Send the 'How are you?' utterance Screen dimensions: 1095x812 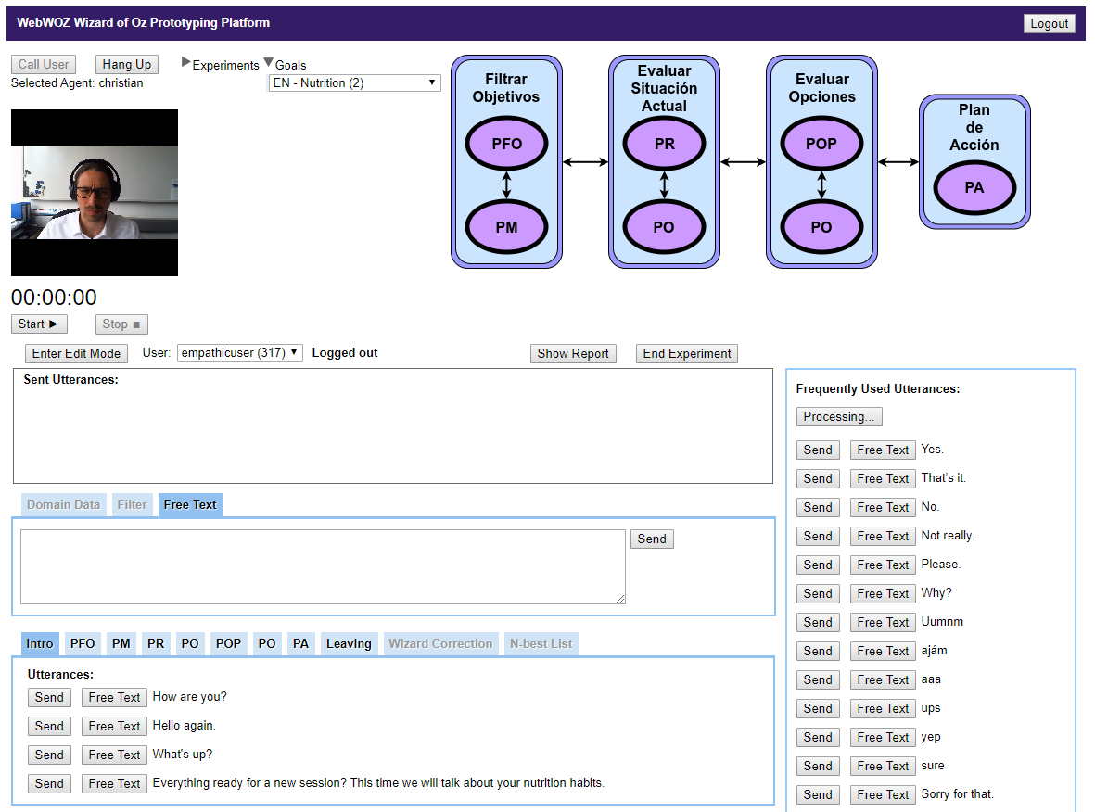click(x=49, y=697)
